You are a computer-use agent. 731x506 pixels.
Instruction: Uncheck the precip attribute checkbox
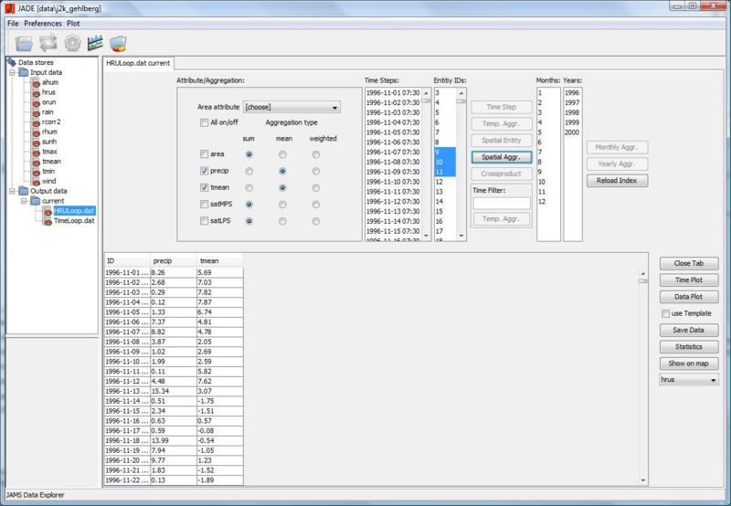tap(204, 171)
